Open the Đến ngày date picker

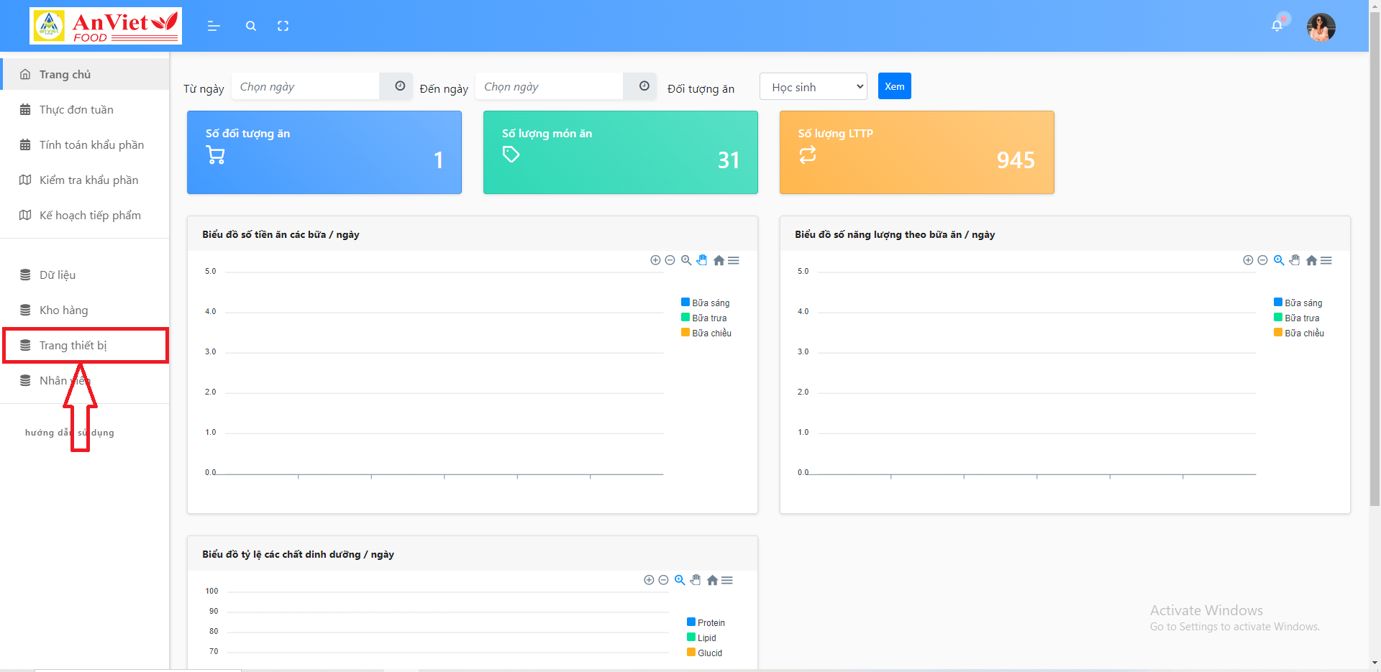pyautogui.click(x=549, y=86)
